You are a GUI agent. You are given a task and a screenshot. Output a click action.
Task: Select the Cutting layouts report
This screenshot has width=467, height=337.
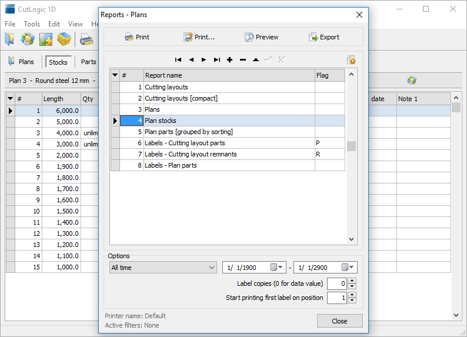(x=228, y=87)
